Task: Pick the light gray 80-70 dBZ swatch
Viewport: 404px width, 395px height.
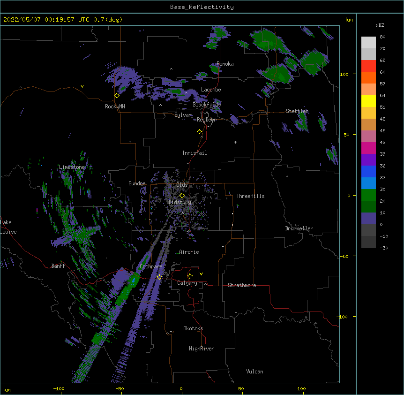Action: pos(368,43)
